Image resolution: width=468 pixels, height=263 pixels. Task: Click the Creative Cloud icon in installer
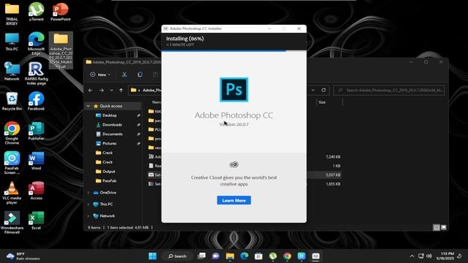click(x=234, y=164)
